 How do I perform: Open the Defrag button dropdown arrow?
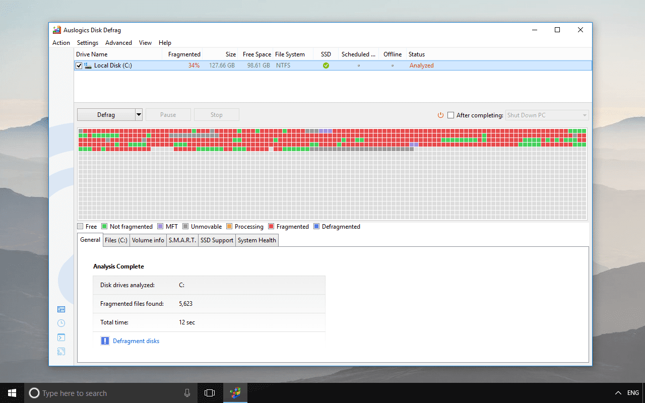point(139,115)
